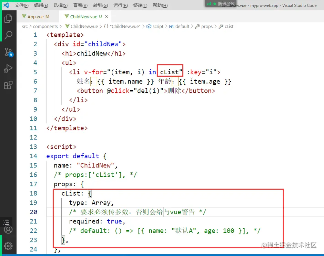The height and width of the screenshot is (256, 324).
Task: Click the @click="del(i)" handler text
Action: click(x=135, y=91)
